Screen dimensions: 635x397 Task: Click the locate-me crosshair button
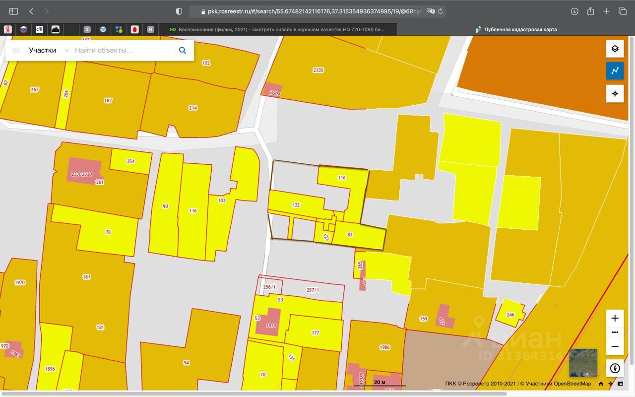pos(615,93)
